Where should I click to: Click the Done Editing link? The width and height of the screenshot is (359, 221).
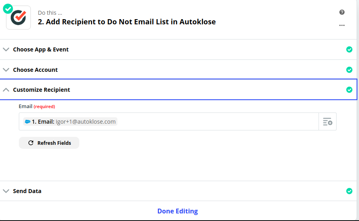tap(177, 211)
